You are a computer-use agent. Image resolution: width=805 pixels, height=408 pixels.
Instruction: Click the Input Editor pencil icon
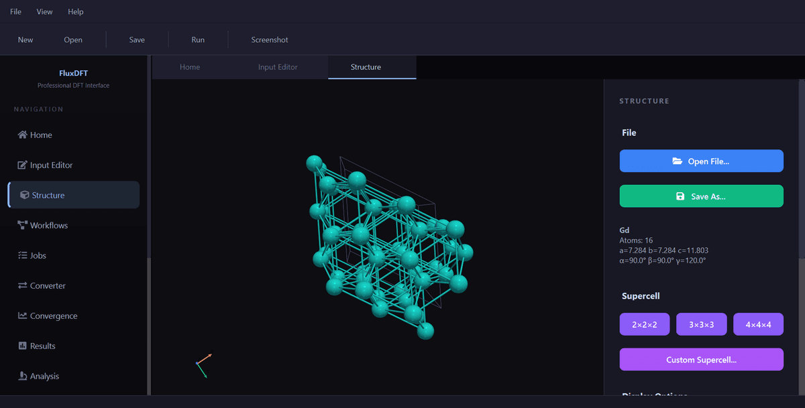(x=22, y=165)
